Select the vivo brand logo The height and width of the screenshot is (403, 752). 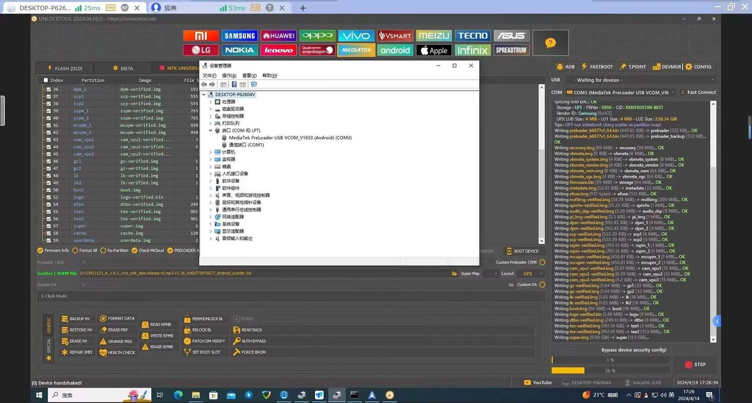tap(356, 36)
